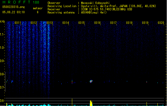Click the bright meteor echo blob before 0316
Viewport: 167px width, 106px height.
[91, 81]
